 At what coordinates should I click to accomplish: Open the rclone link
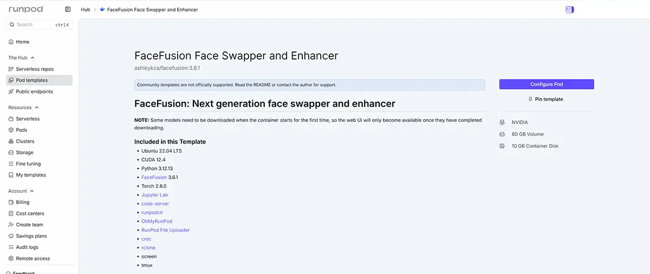click(x=148, y=248)
